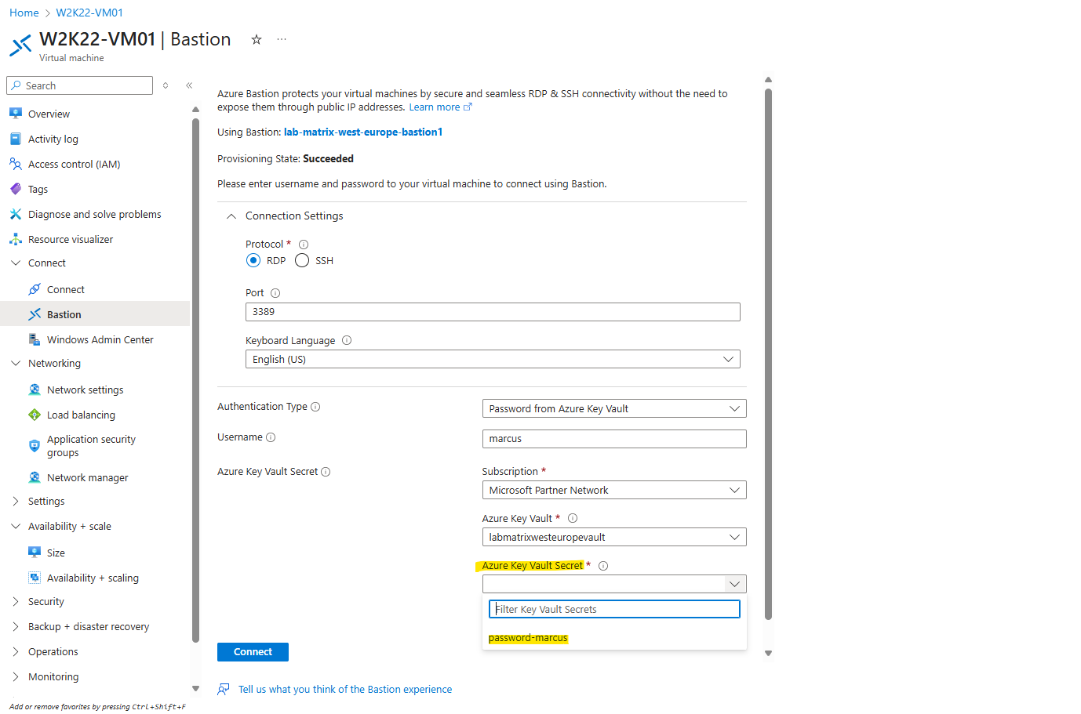
Task: Click the W2K22-VM01 Bastion logo icon in header
Action: (x=20, y=45)
